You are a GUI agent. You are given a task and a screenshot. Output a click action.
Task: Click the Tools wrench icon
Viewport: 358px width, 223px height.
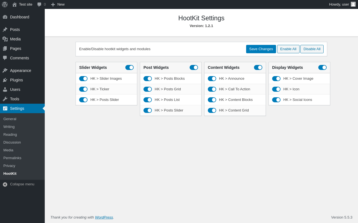tap(5, 99)
